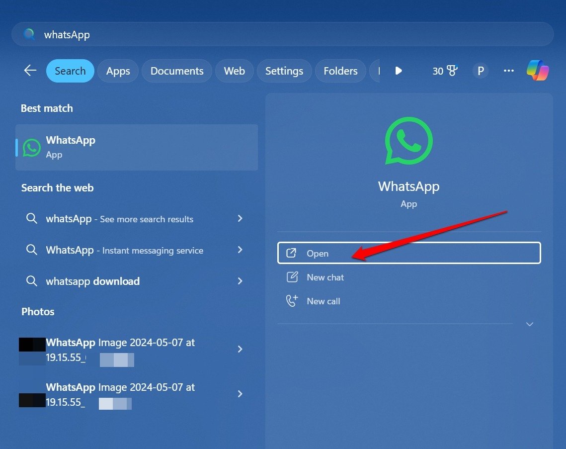Image resolution: width=566 pixels, height=449 pixels.
Task: Check Microsoft Rewards points via medal icon
Action: coord(445,71)
